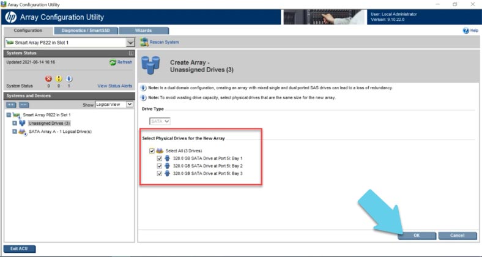This screenshot has height=257, width=482.
Task: Maximize the Array Configuration Utility window
Action: pos(454,4)
